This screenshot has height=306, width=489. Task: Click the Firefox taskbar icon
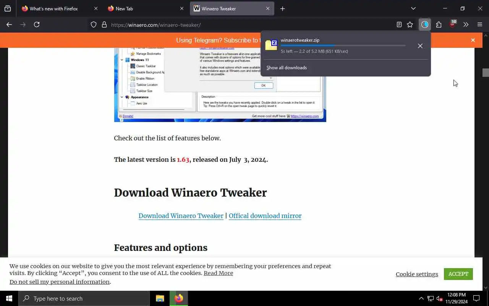178,298
